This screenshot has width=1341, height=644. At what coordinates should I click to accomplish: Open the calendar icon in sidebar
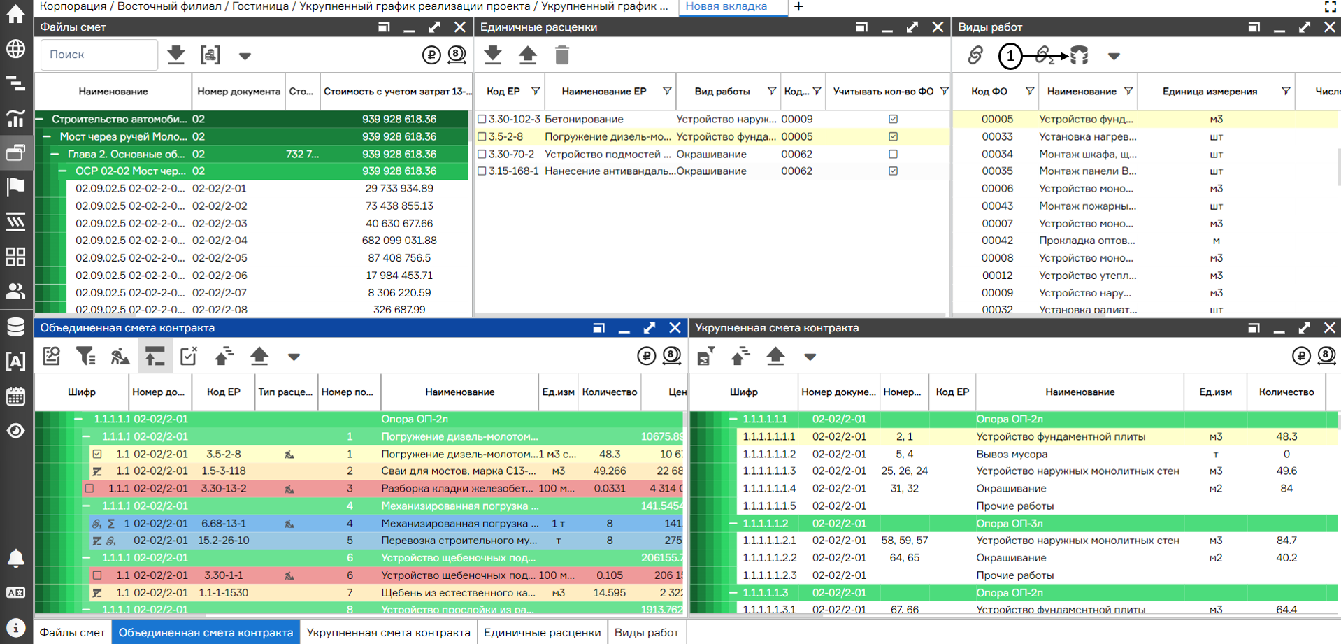[x=15, y=396]
